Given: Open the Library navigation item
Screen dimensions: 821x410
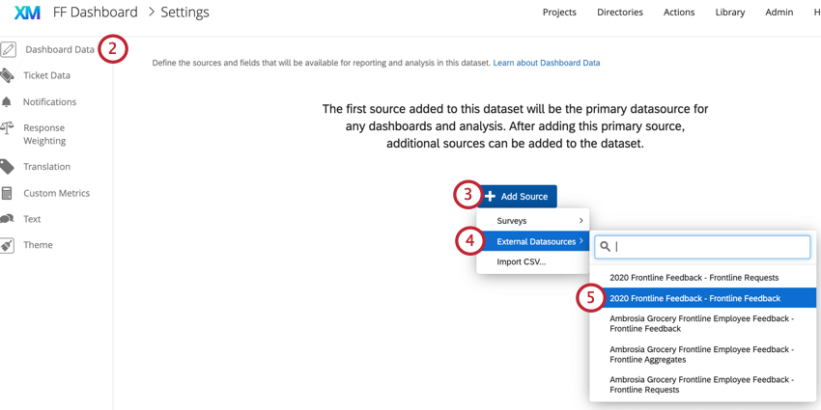Looking at the screenshot, I should (x=730, y=13).
